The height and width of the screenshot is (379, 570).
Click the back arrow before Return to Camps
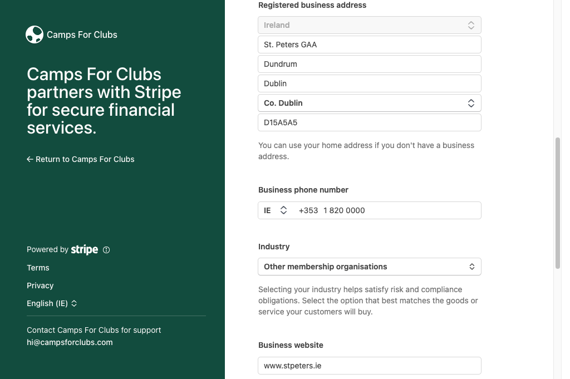click(x=30, y=159)
